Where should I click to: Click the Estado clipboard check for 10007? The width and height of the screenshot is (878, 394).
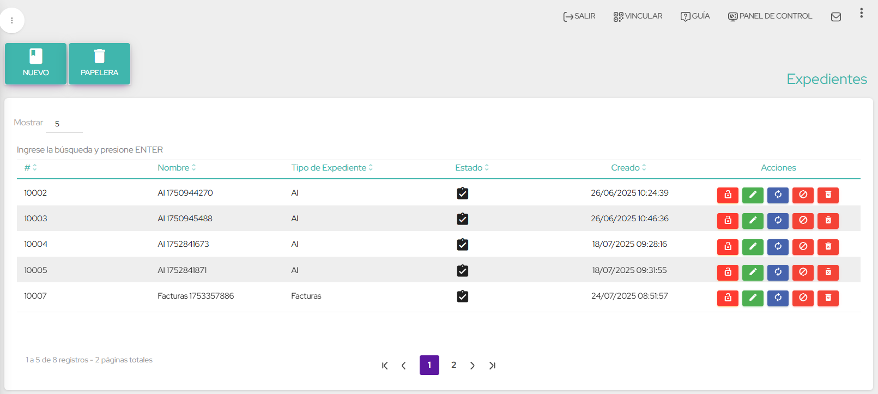(x=462, y=296)
